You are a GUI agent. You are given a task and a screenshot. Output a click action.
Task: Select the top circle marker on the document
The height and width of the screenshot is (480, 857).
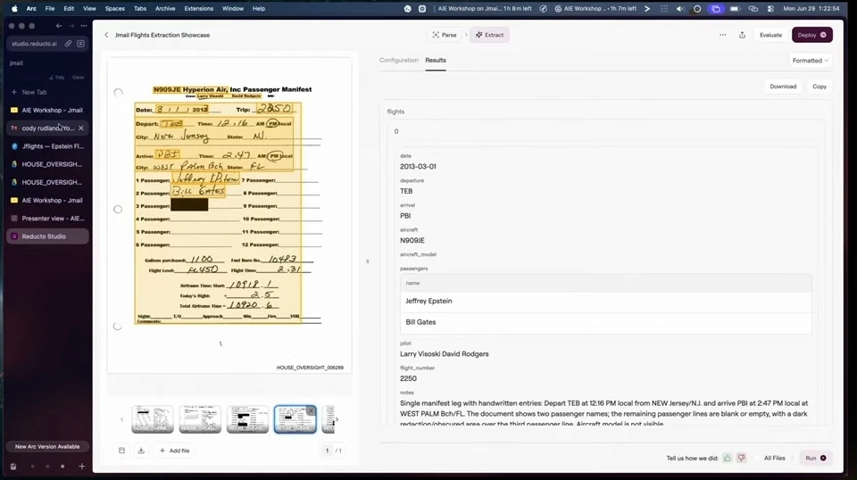118,92
